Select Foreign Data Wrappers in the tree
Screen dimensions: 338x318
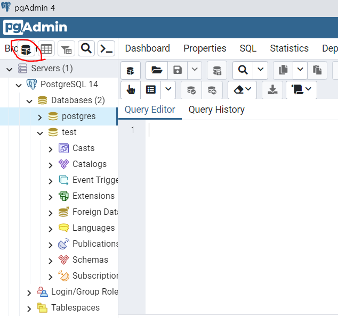point(95,212)
